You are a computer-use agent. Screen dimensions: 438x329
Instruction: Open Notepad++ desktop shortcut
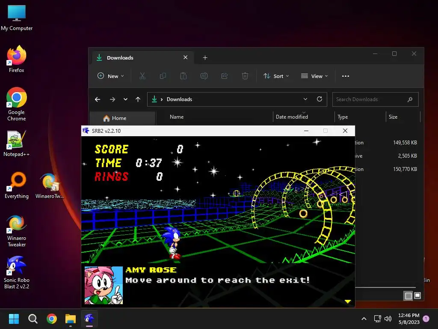coord(17,143)
